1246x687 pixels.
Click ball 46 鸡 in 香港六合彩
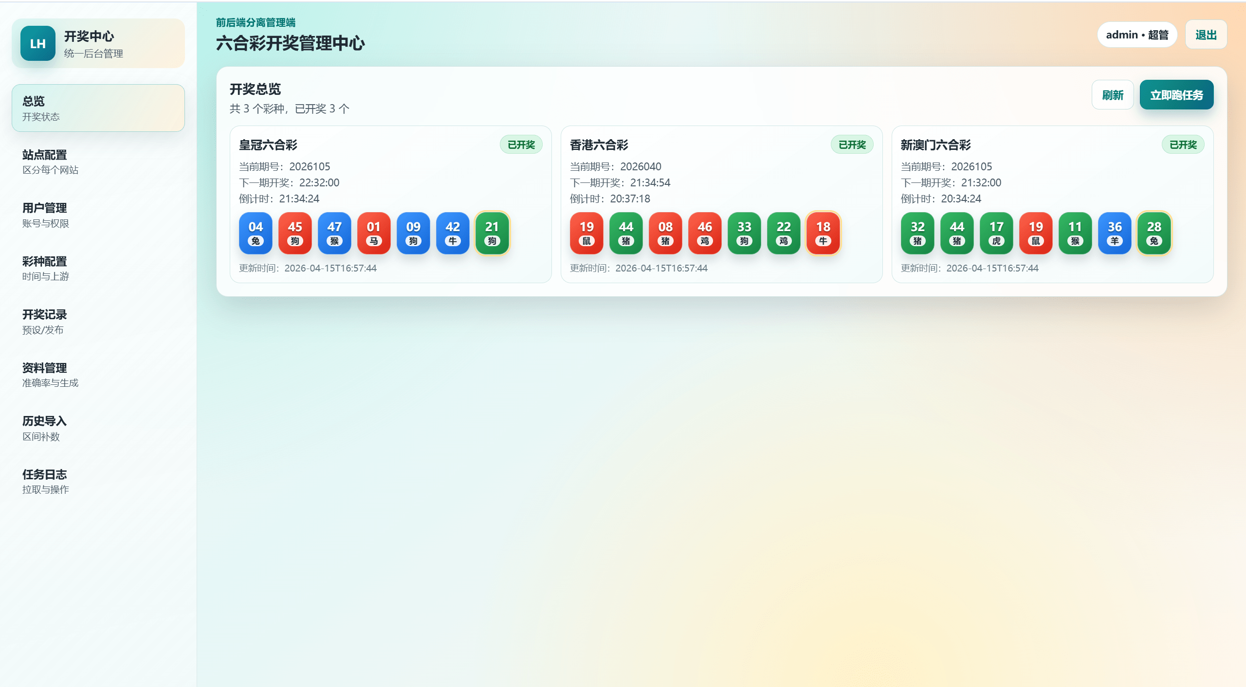tap(705, 233)
